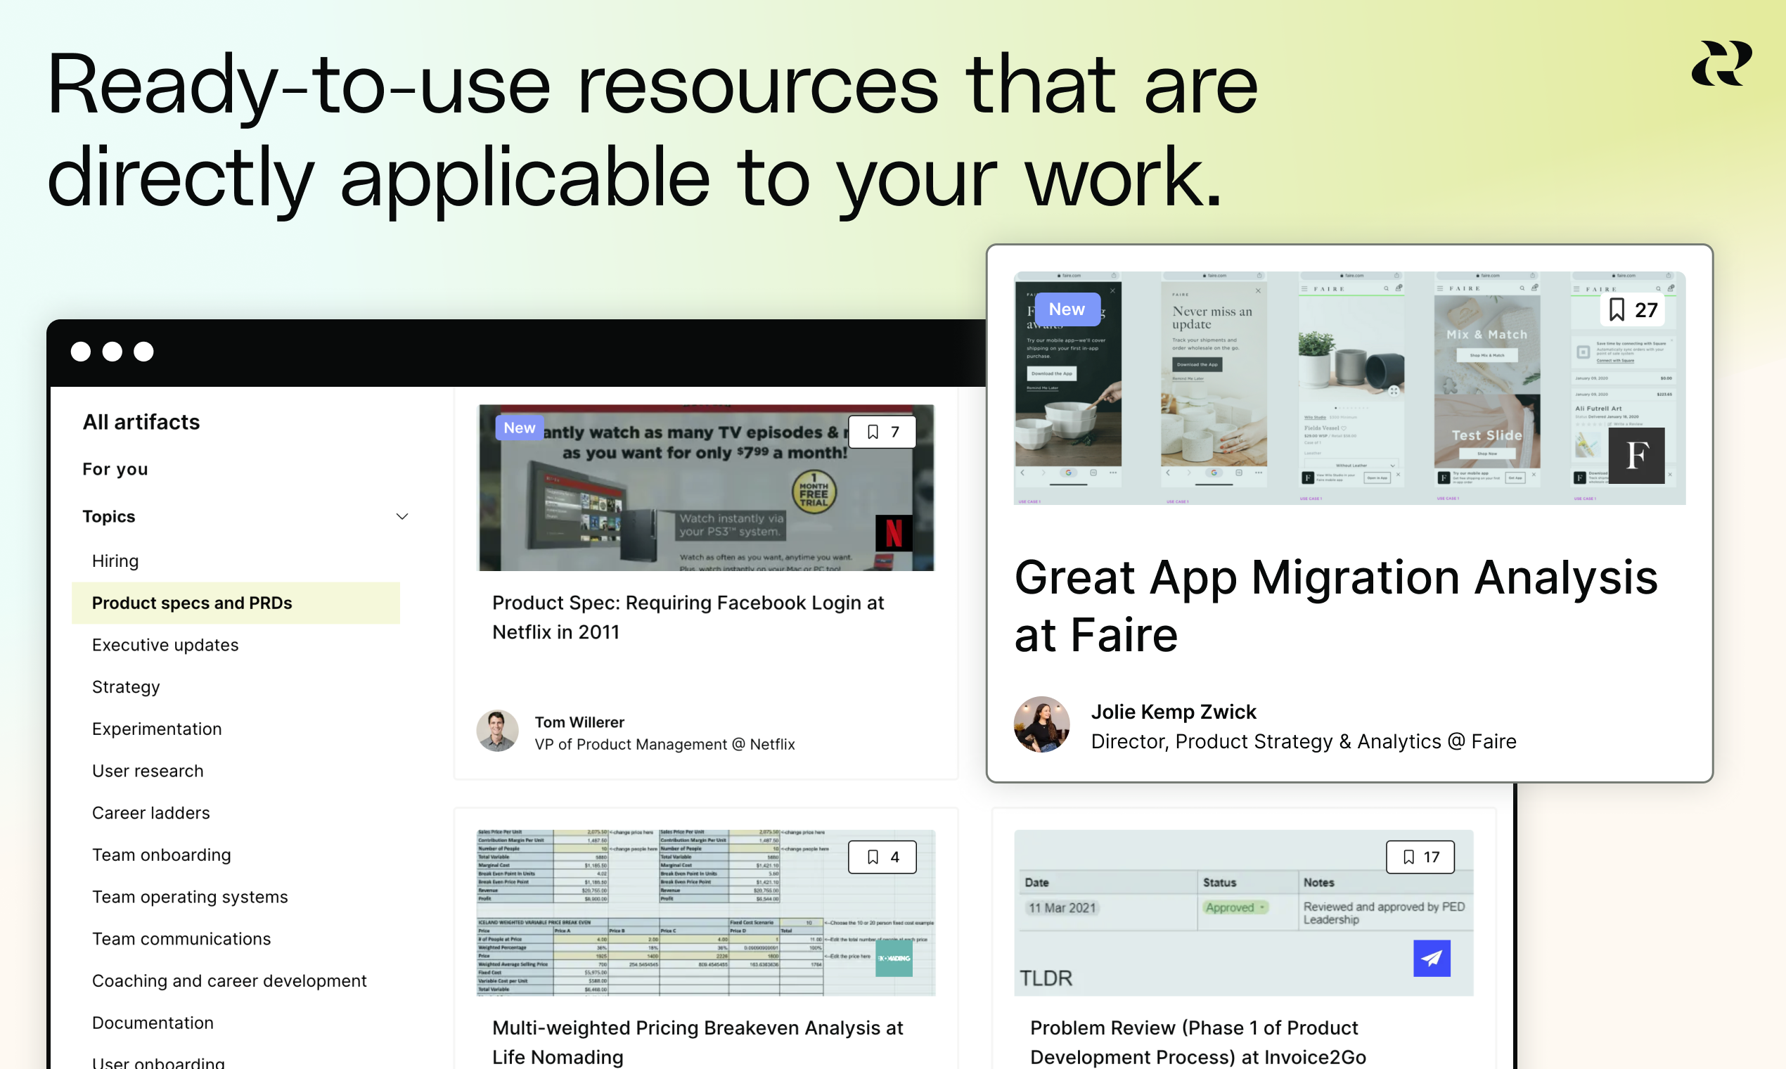Open All artifacts in sidebar

[141, 422]
